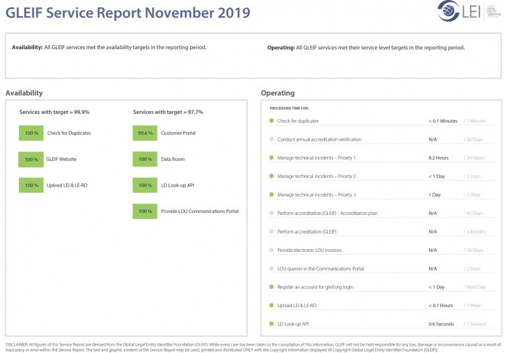Viewport: 505px width, 353px height.
Task: Click status dot for Upload LEI & LE-RD processing
Action: pos(271,305)
